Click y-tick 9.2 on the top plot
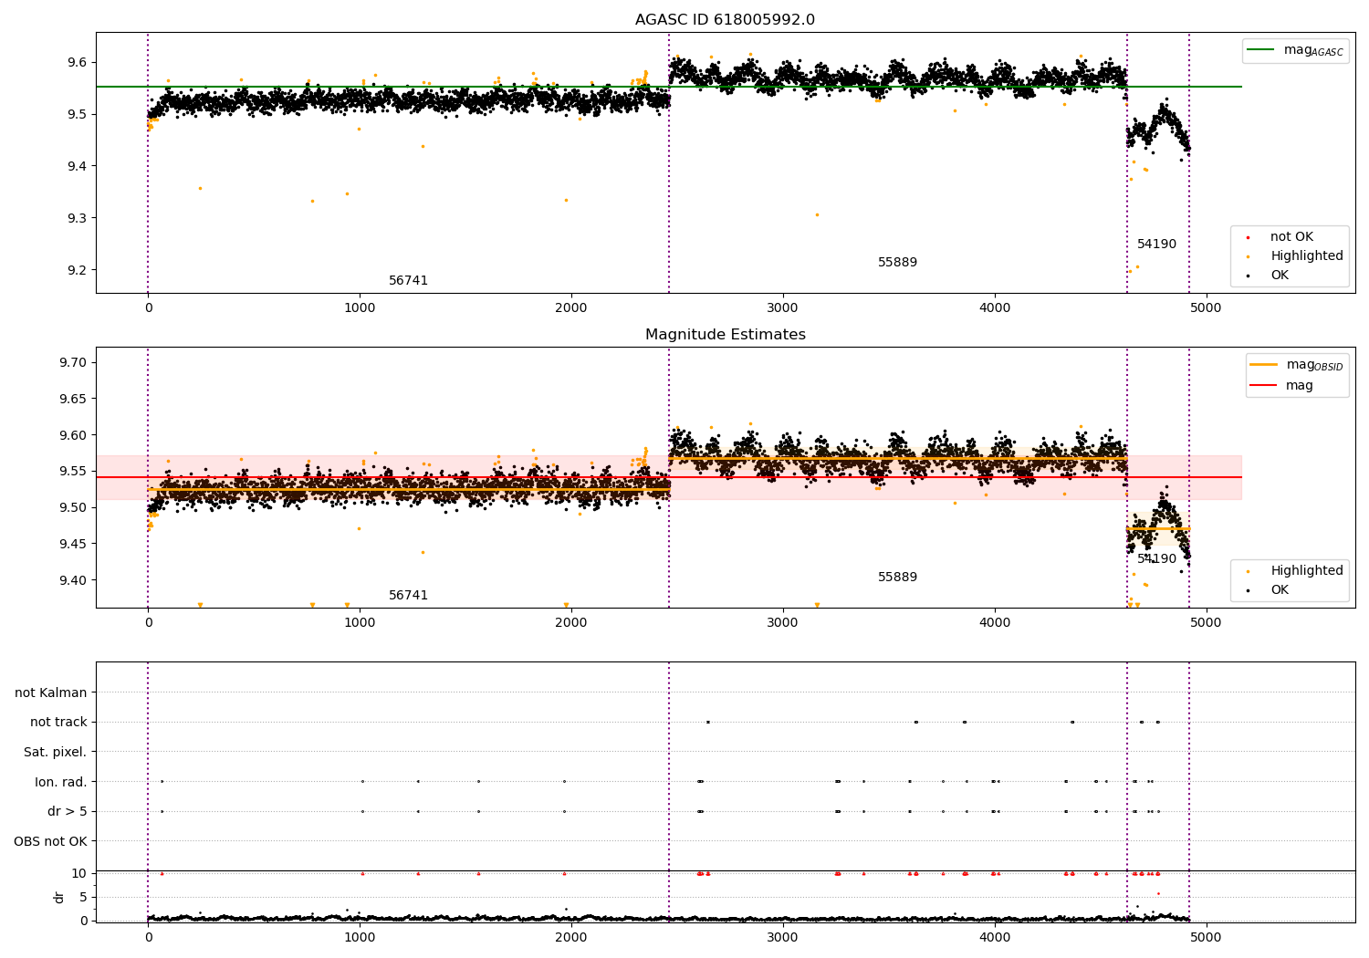Viewport: 1369px width, 958px height. pyautogui.click(x=76, y=270)
